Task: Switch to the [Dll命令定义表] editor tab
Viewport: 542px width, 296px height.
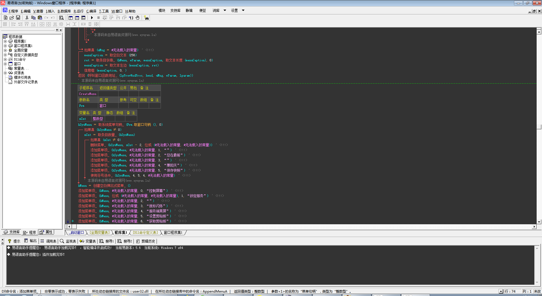Action: pos(145,232)
